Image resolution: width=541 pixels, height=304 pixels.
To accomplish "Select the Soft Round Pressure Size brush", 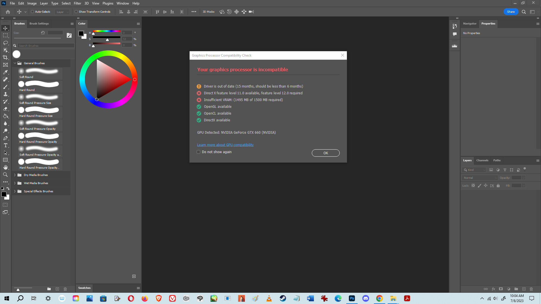I will point(40,99).
